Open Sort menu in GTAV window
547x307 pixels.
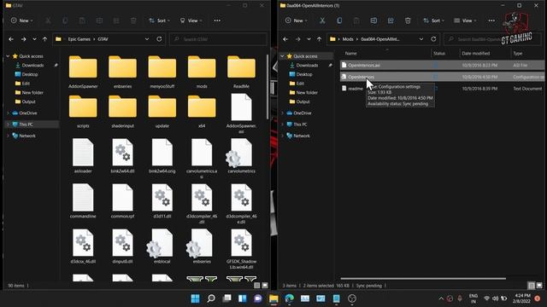pos(160,20)
